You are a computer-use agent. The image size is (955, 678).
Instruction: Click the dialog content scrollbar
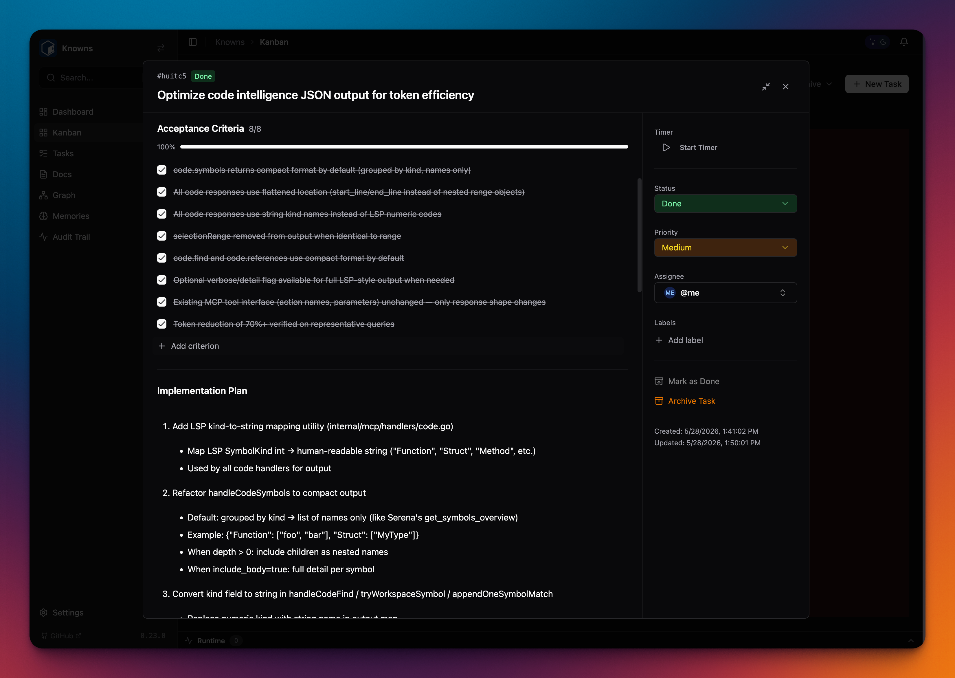[x=639, y=235]
